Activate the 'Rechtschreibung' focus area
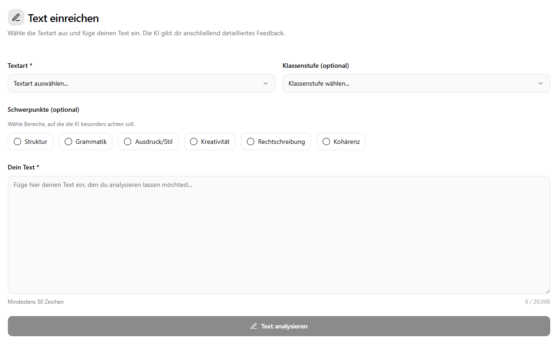Screen dimensions: 559x344 pyautogui.click(x=276, y=142)
